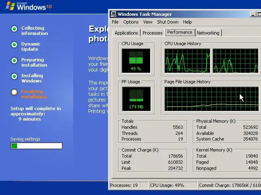Open the File menu
The width and height of the screenshot is (261, 195).
click(115, 22)
